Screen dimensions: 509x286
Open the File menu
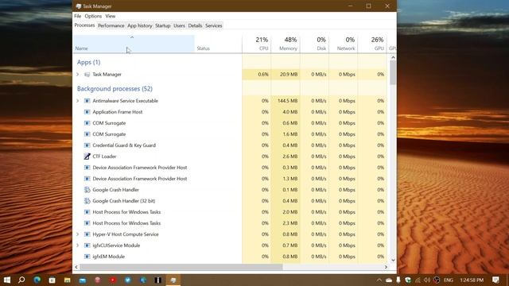tap(78, 16)
